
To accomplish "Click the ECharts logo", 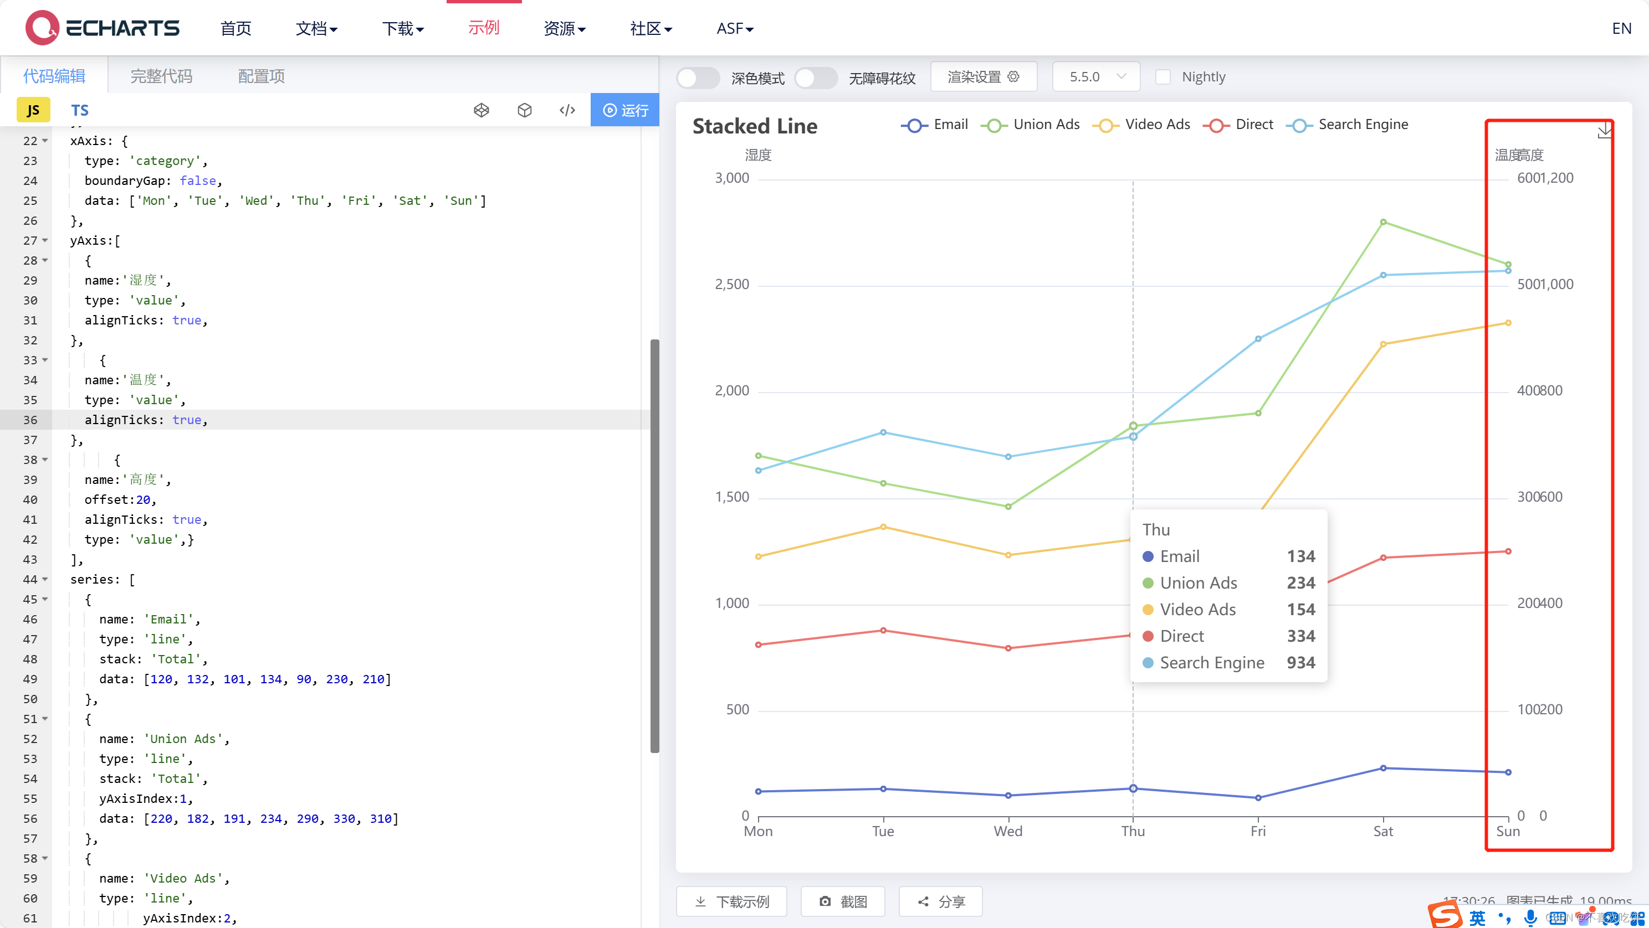I will coord(103,28).
